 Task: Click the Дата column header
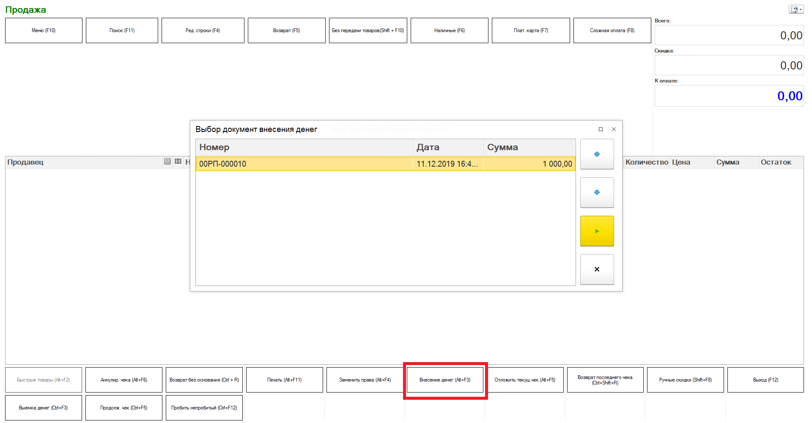[x=447, y=148]
